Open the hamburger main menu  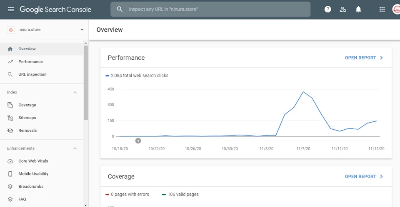pyautogui.click(x=11, y=9)
